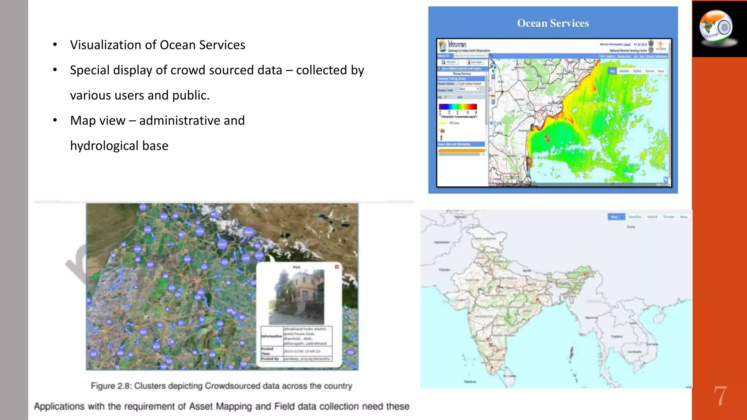Click the map pan arrows control
Viewport: 747px width, 420px height.
tap(493, 67)
